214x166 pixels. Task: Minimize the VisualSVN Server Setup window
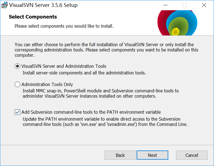click(165, 5)
